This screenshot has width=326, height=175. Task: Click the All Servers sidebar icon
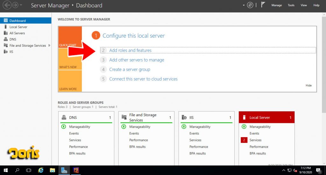[x=6, y=33]
